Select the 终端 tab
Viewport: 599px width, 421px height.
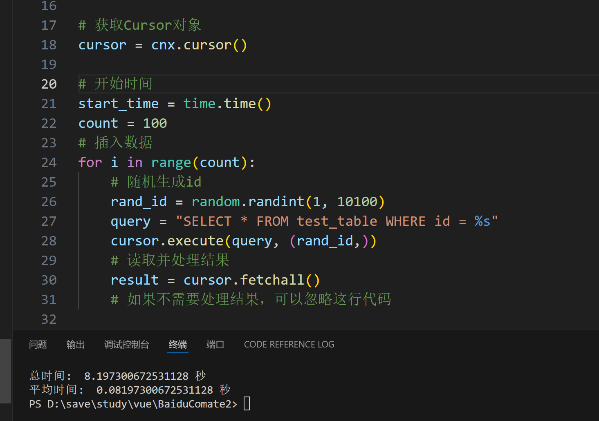tap(178, 345)
